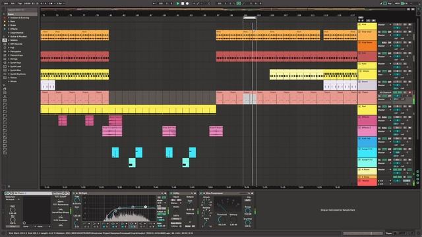Screen dimensions: 422x237
Task: Open Kick track Master output routing dropdown
Action: point(384,25)
